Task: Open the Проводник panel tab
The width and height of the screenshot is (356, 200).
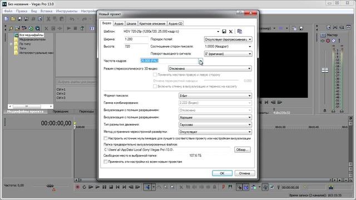Action: click(x=61, y=112)
